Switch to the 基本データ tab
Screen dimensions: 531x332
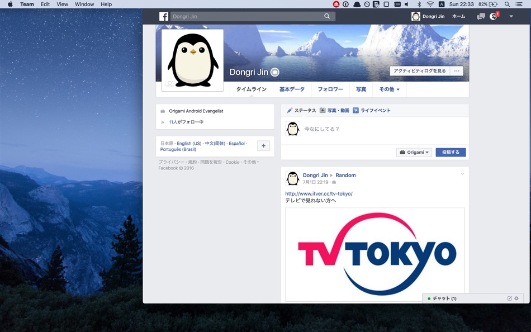coord(292,89)
